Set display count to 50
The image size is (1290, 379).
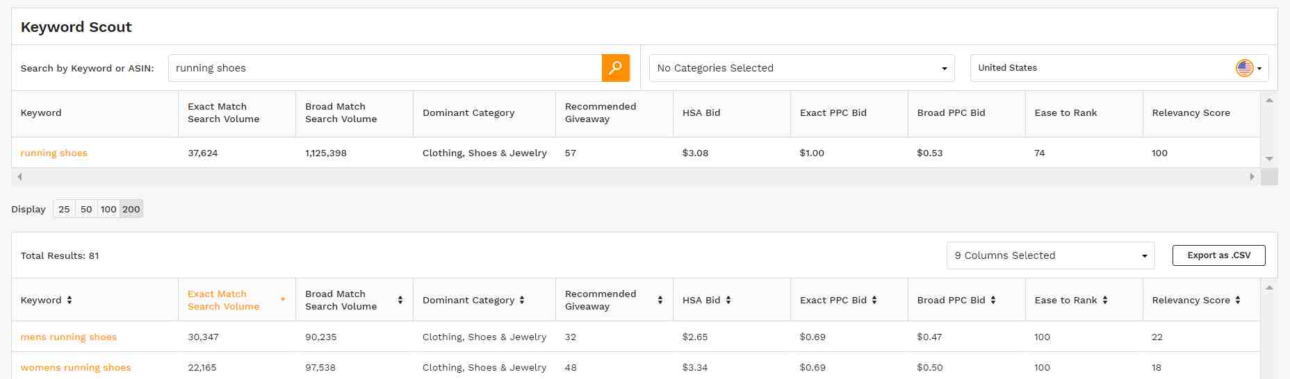[86, 209]
